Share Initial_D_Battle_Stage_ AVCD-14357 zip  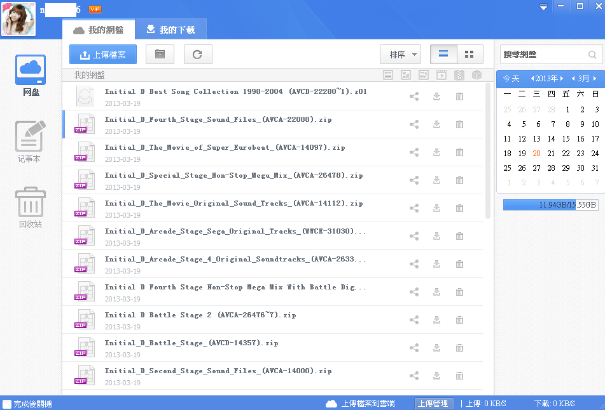tap(414, 348)
